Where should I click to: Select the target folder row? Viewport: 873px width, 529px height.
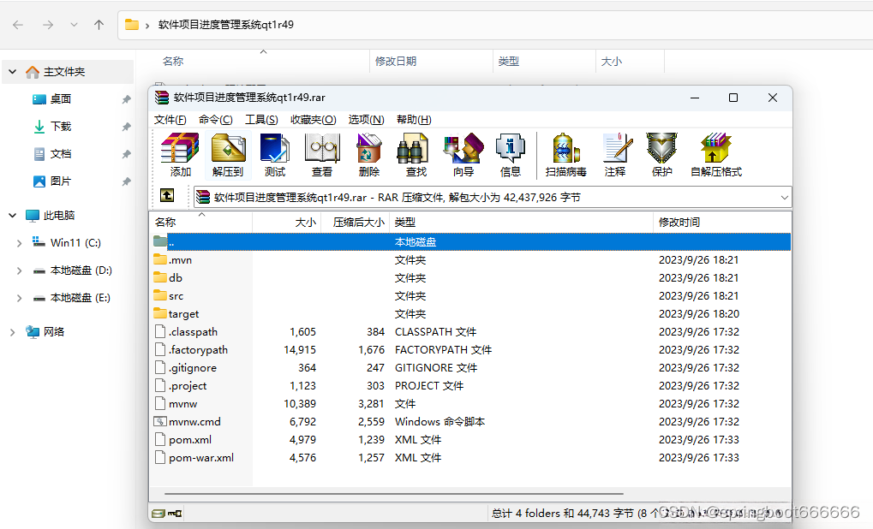[x=470, y=314]
